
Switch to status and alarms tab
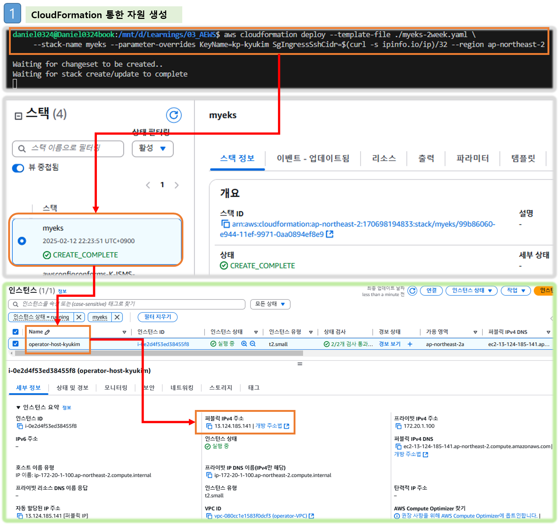72,388
